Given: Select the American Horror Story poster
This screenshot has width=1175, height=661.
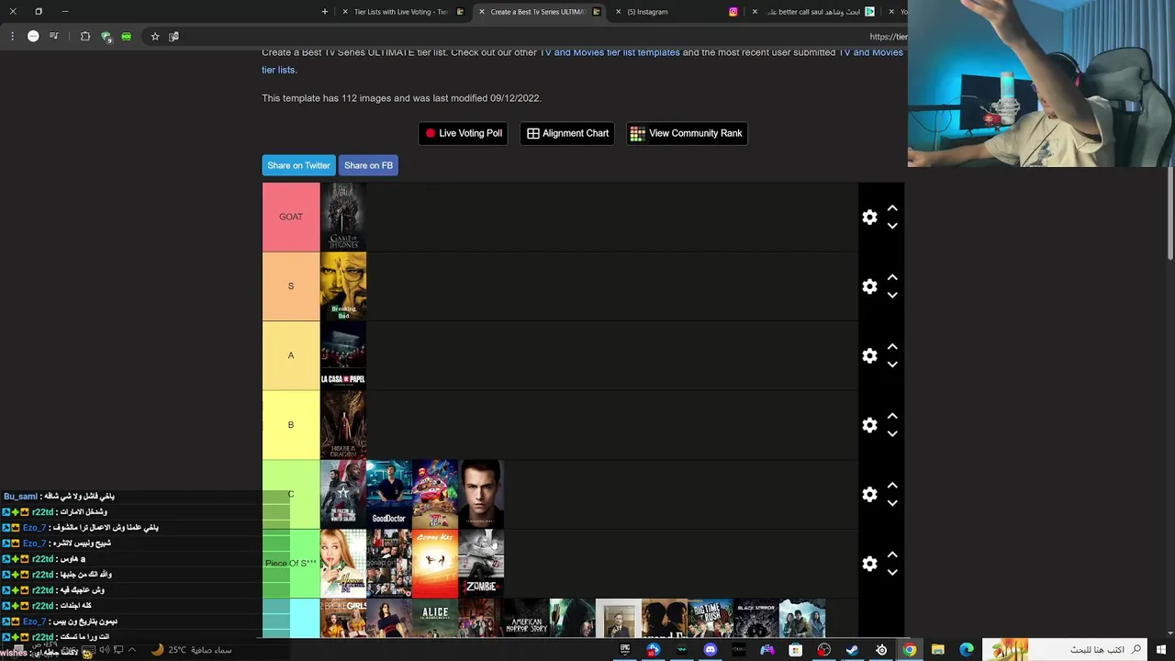Looking at the screenshot, I should (x=527, y=618).
